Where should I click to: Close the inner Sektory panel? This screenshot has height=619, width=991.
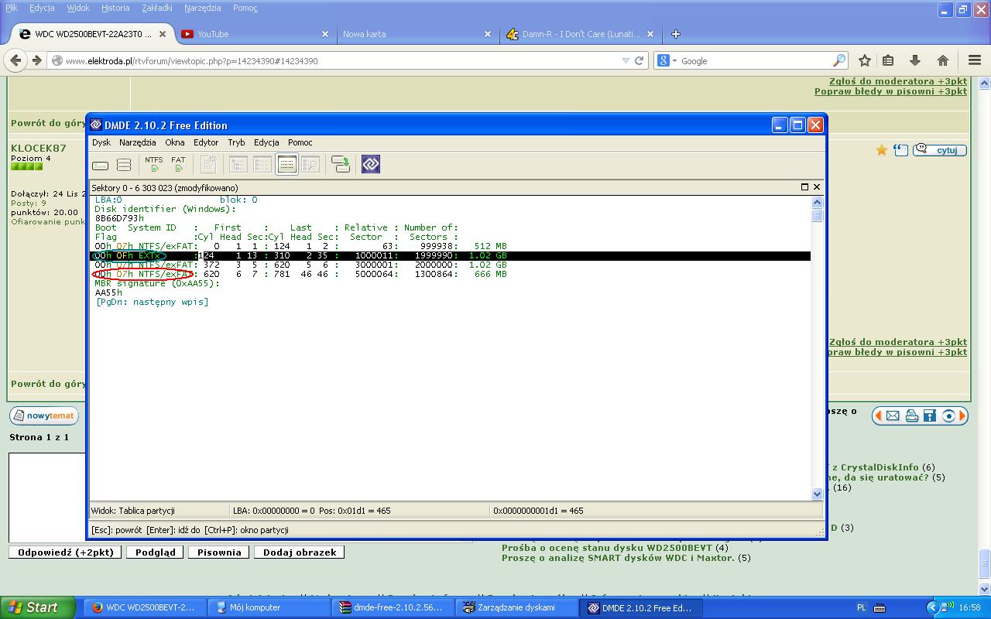(x=817, y=187)
